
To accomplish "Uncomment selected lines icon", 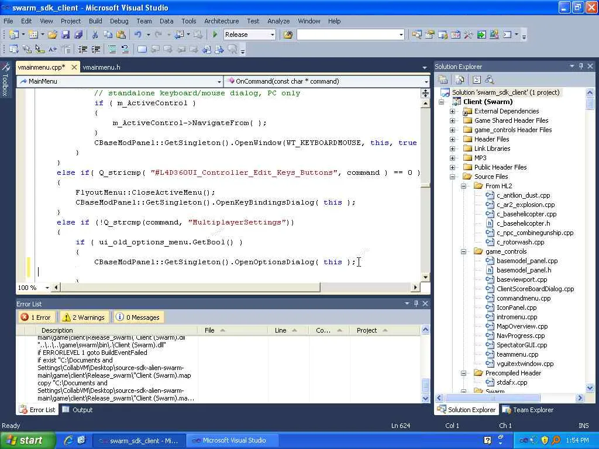I will point(125,49).
